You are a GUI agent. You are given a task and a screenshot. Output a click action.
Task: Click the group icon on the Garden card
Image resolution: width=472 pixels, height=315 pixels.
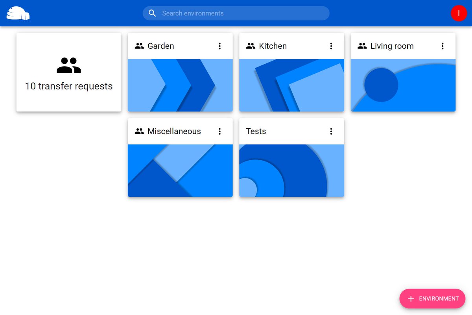[x=139, y=46]
